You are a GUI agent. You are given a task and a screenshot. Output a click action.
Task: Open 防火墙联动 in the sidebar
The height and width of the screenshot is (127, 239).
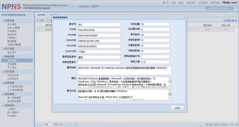point(13,112)
